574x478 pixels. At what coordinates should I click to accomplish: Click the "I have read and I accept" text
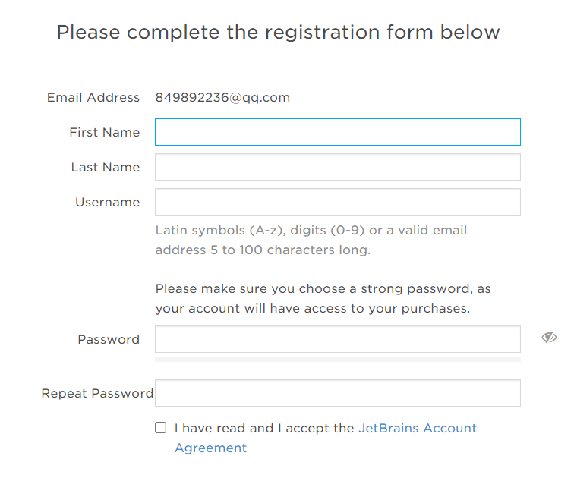tap(264, 429)
